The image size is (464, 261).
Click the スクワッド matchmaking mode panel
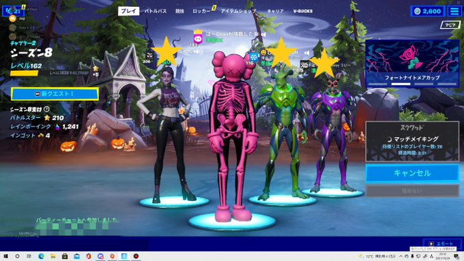coord(412,141)
